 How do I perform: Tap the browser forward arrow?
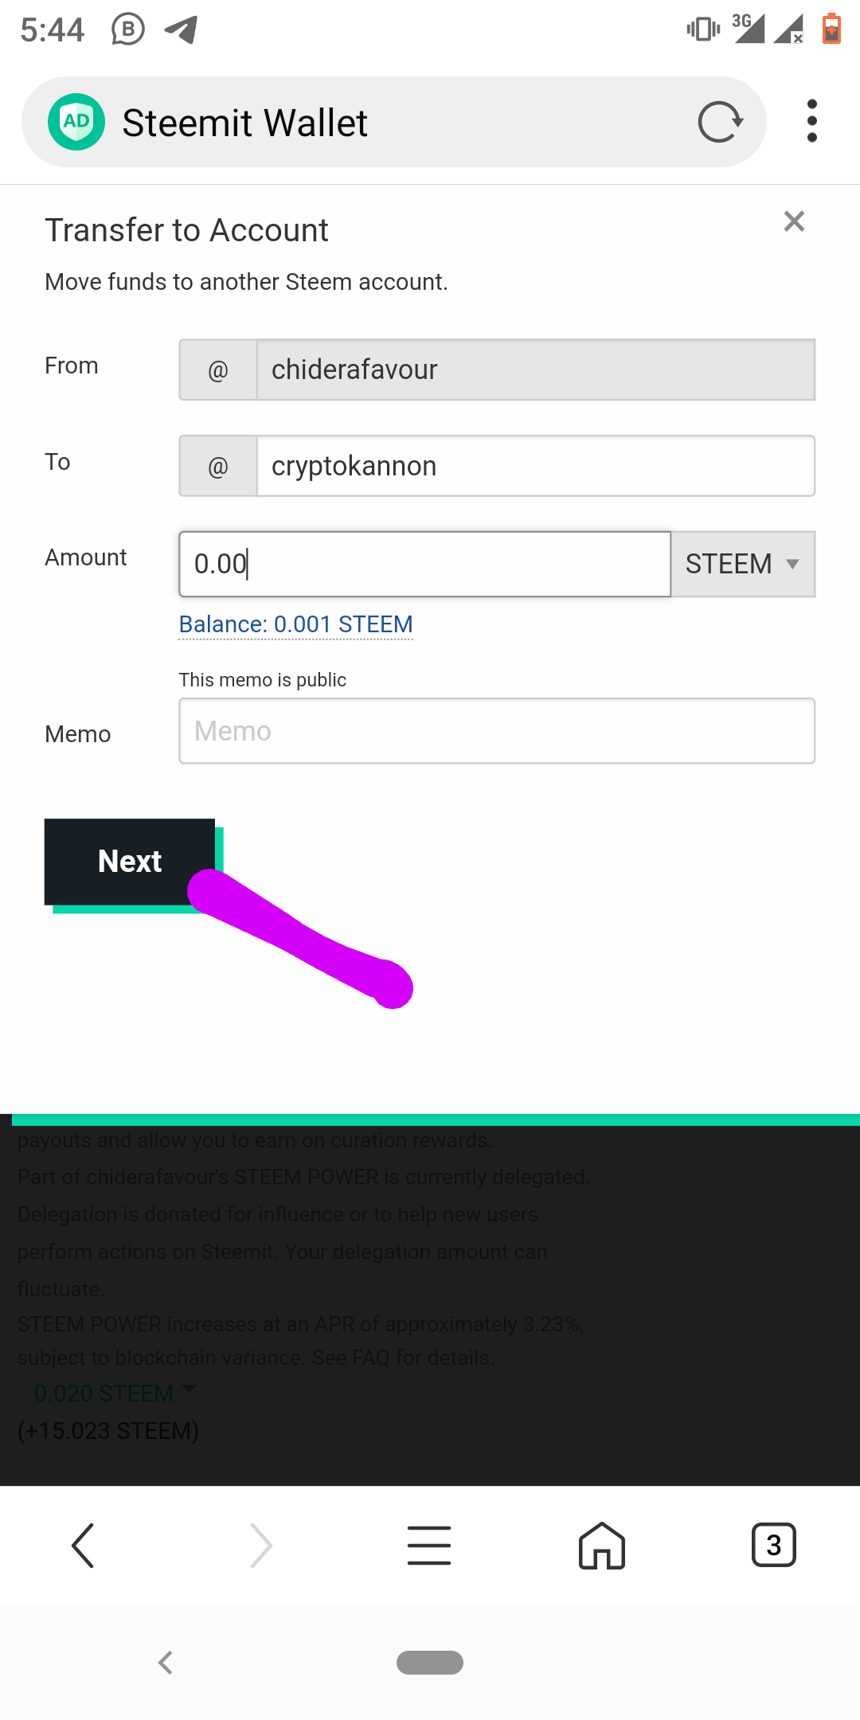[261, 1546]
